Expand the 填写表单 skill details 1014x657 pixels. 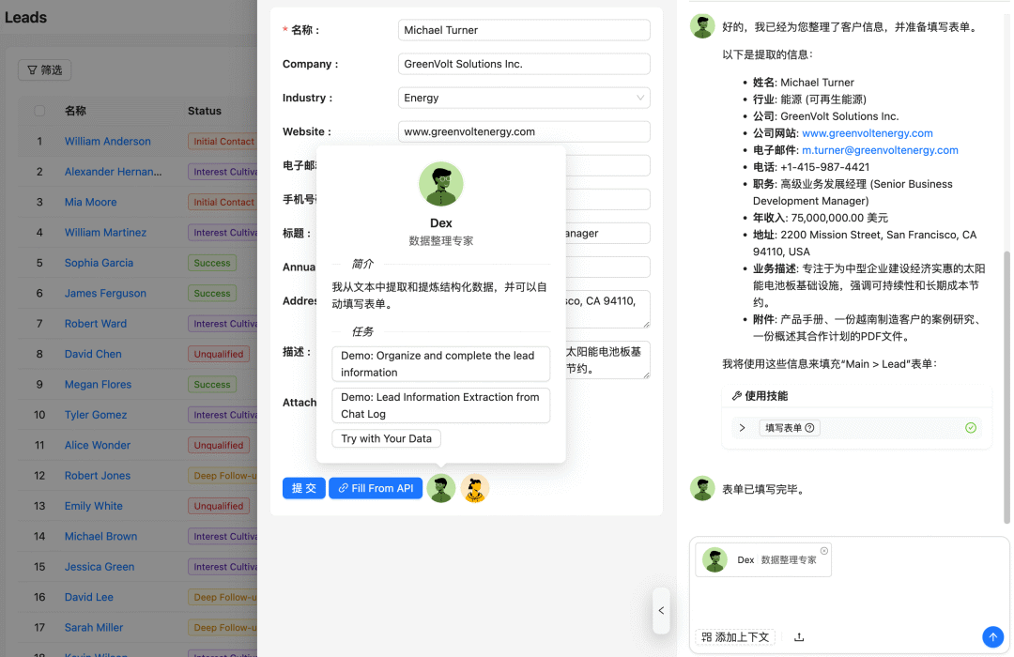pyautogui.click(x=743, y=428)
